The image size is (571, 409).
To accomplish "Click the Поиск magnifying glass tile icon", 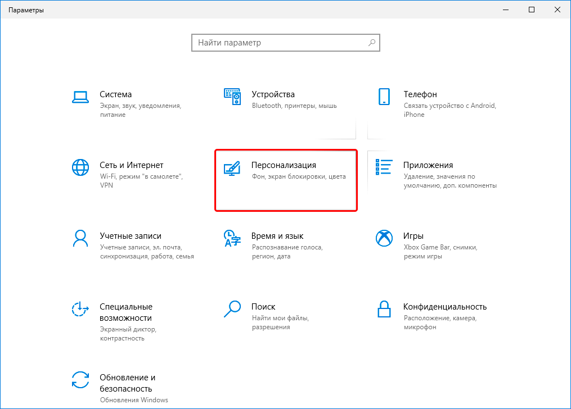I will click(x=232, y=308).
